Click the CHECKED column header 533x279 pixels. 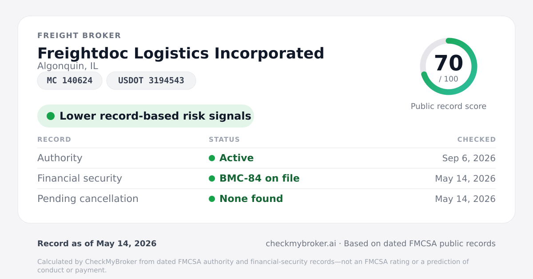click(477, 139)
